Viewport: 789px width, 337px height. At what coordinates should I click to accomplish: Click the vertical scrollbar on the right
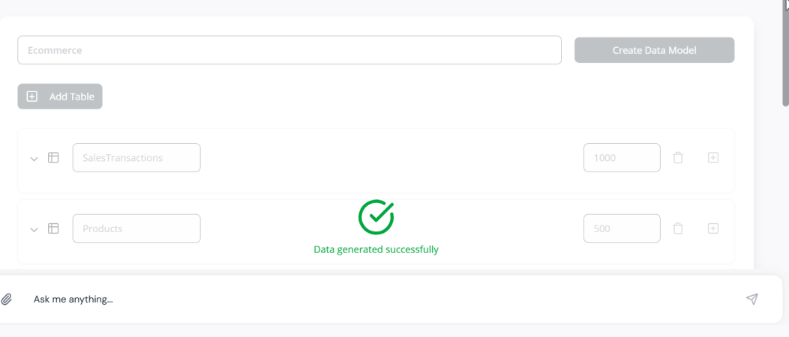785,52
